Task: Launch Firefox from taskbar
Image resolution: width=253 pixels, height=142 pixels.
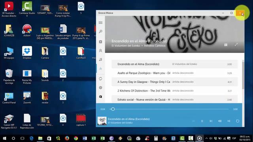Action: click(67, 138)
